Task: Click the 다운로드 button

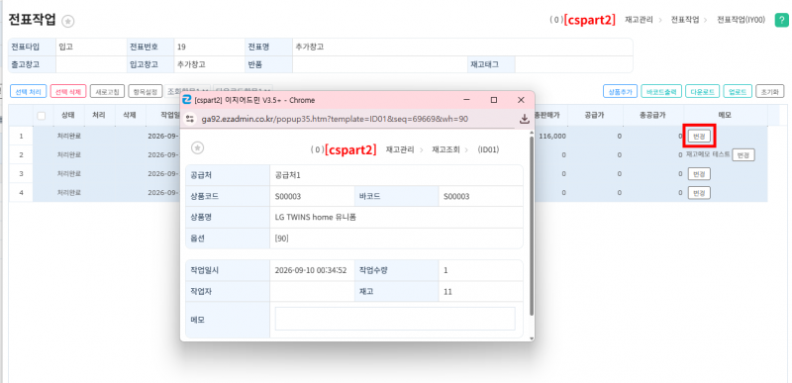Action: [703, 91]
